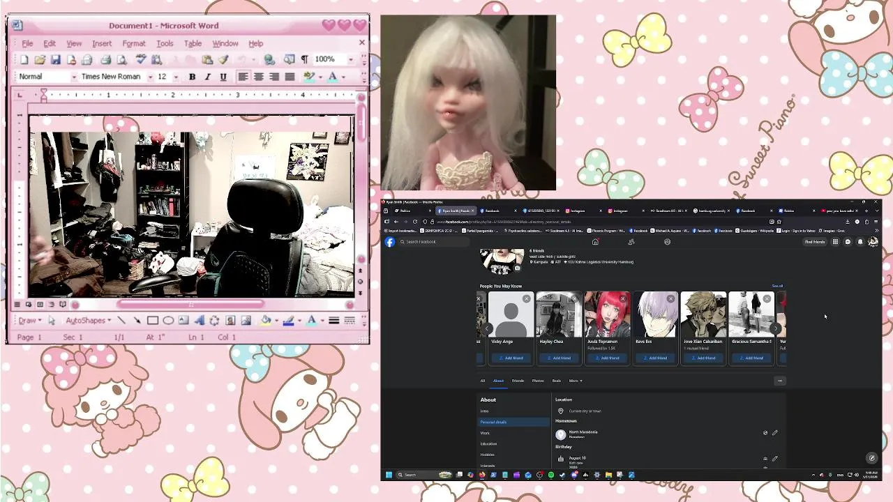Open the AutoShapes menu
Image resolution: width=893 pixels, height=502 pixels.
88,321
